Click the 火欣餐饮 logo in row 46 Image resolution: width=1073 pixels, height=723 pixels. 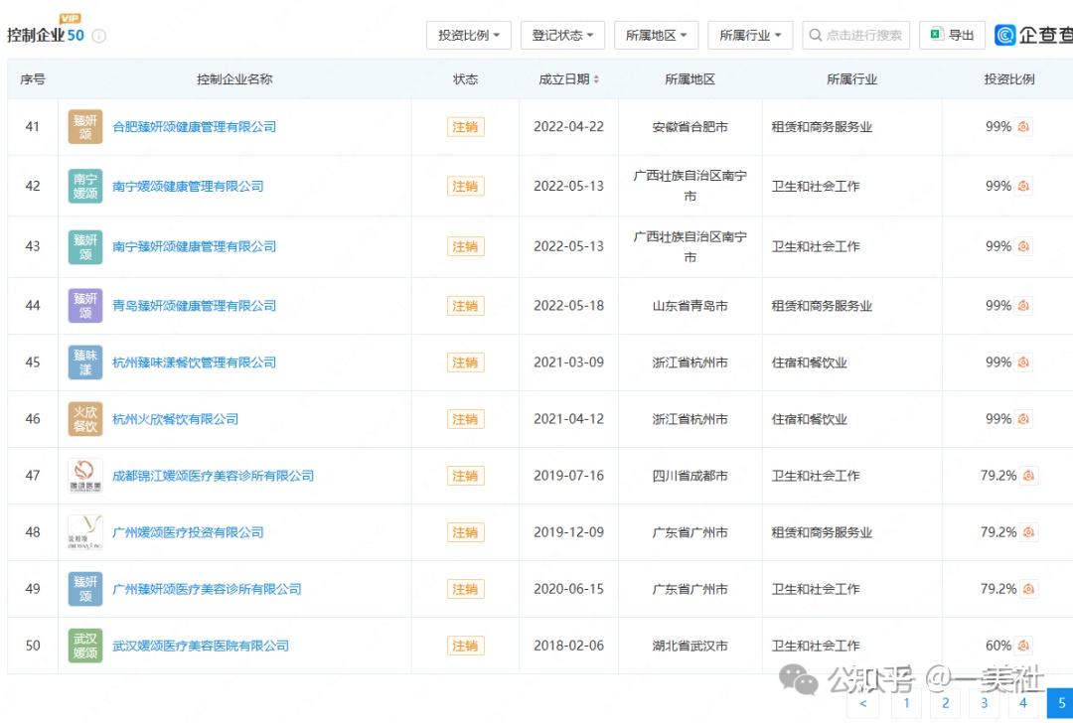click(84, 418)
